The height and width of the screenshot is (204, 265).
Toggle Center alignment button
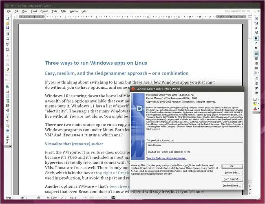pos(256,59)
